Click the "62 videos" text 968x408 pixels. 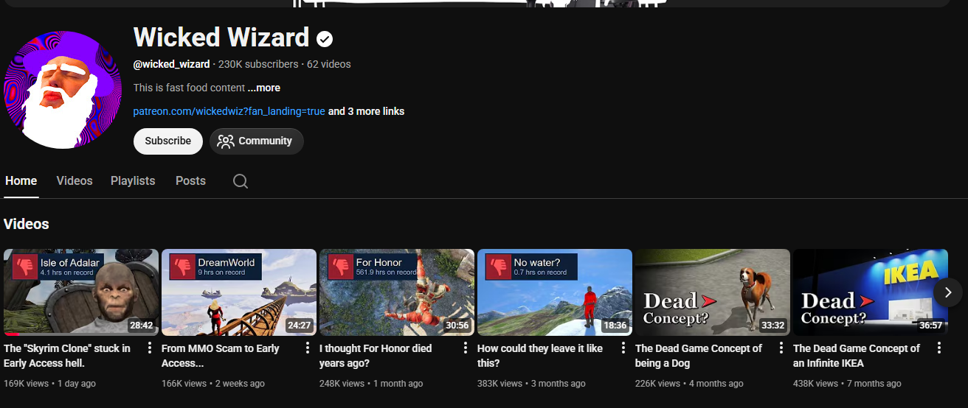click(329, 64)
